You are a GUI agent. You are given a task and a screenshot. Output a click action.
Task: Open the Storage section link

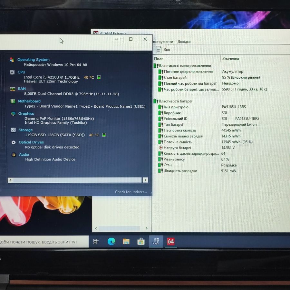tap(25, 130)
